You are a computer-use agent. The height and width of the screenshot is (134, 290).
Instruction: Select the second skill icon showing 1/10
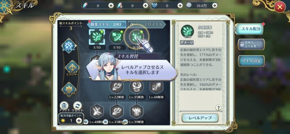[x=116, y=37]
